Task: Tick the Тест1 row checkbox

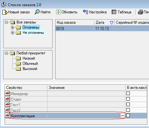Action: (128, 105)
